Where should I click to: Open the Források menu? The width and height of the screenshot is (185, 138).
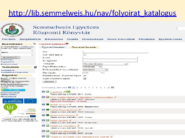9,39
